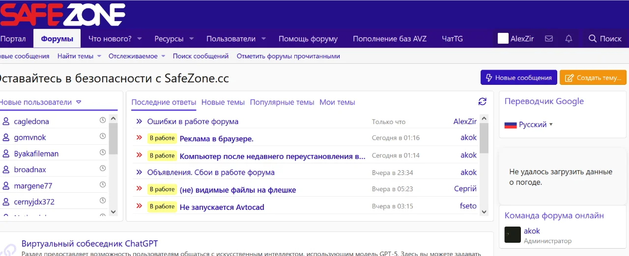
Task: Click the double-arrow icon before Реклама в браузере
Action: (x=139, y=138)
